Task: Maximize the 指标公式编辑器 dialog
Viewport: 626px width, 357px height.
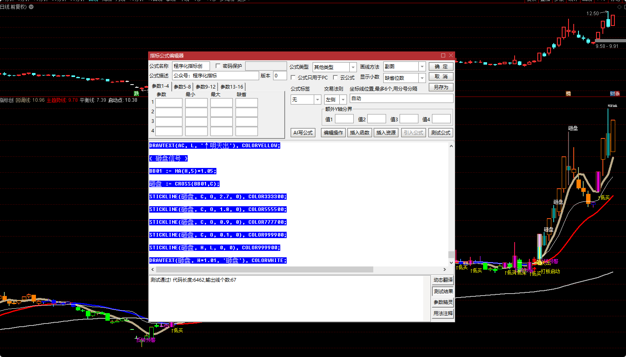Action: click(x=443, y=55)
